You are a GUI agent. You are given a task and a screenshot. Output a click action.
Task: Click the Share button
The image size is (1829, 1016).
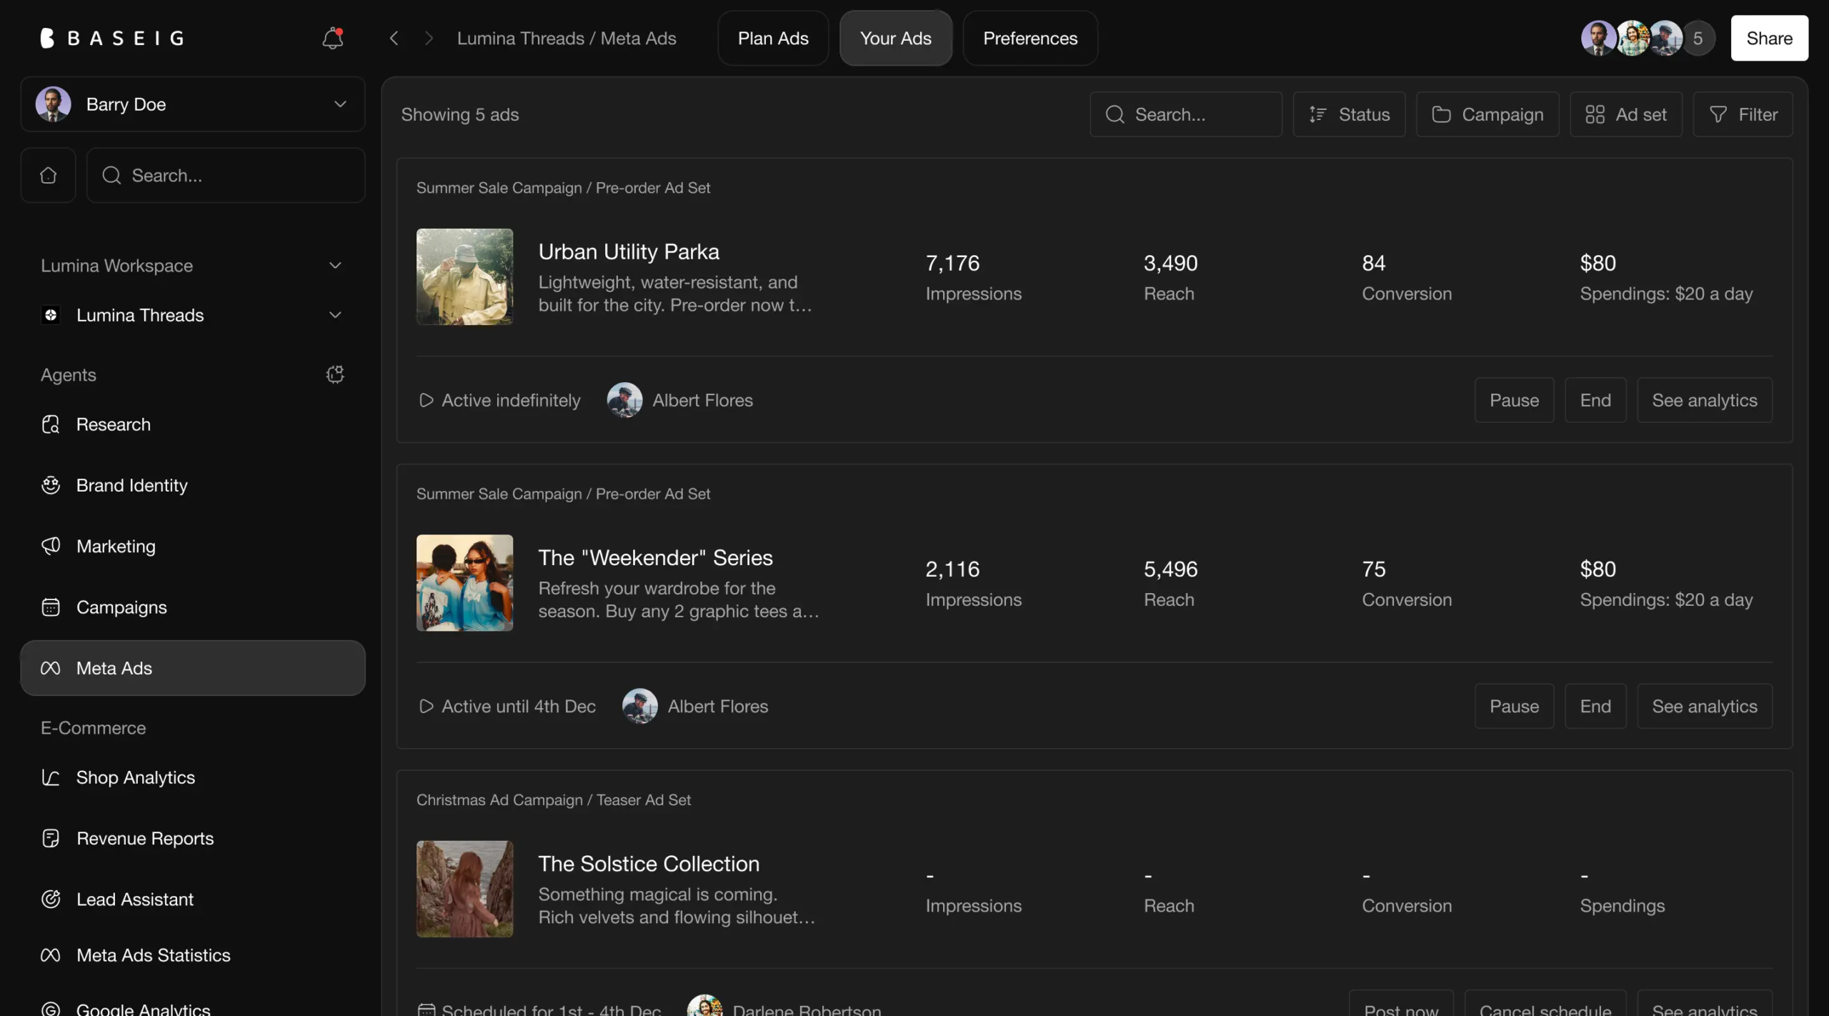pos(1769,38)
